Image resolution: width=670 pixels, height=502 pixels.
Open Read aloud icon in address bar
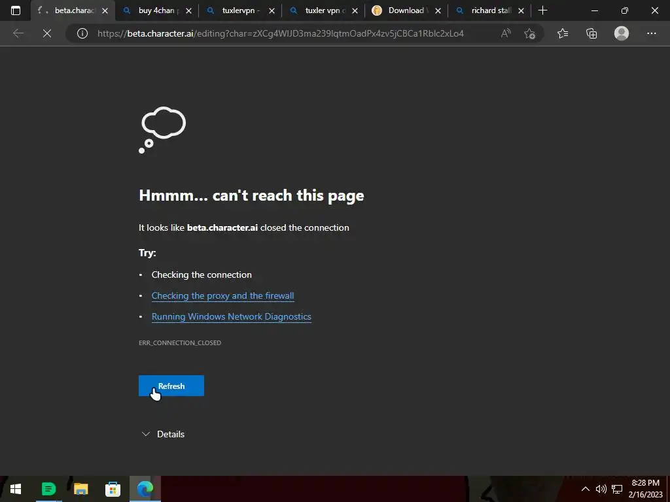tap(506, 33)
